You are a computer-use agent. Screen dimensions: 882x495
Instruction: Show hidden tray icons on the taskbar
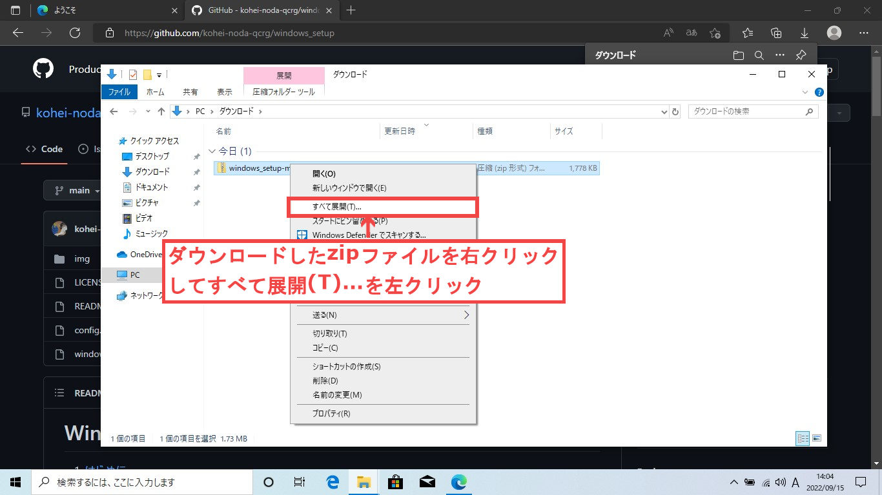[x=733, y=482]
